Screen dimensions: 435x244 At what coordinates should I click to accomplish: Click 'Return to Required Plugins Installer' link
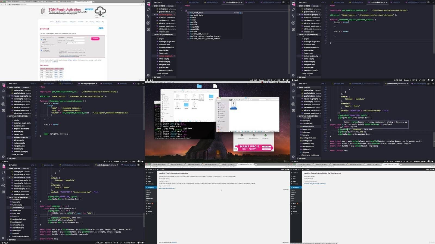tap(167, 188)
